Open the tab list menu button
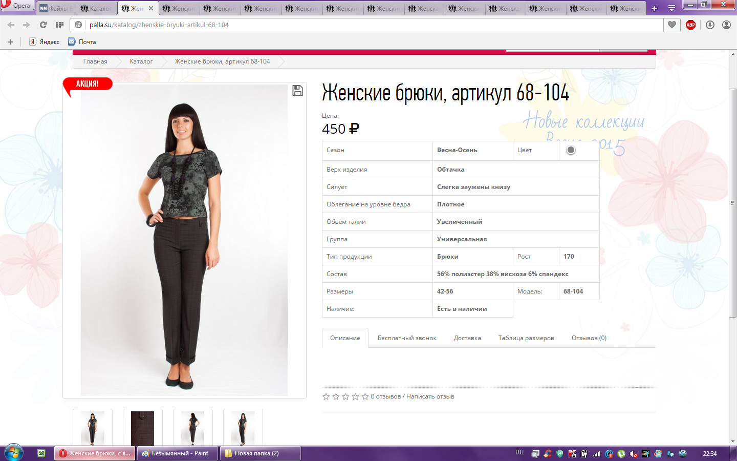The height and width of the screenshot is (461, 737). [671, 8]
